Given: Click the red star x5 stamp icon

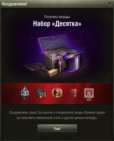Looking at the screenshot, I should [x=89, y=93].
